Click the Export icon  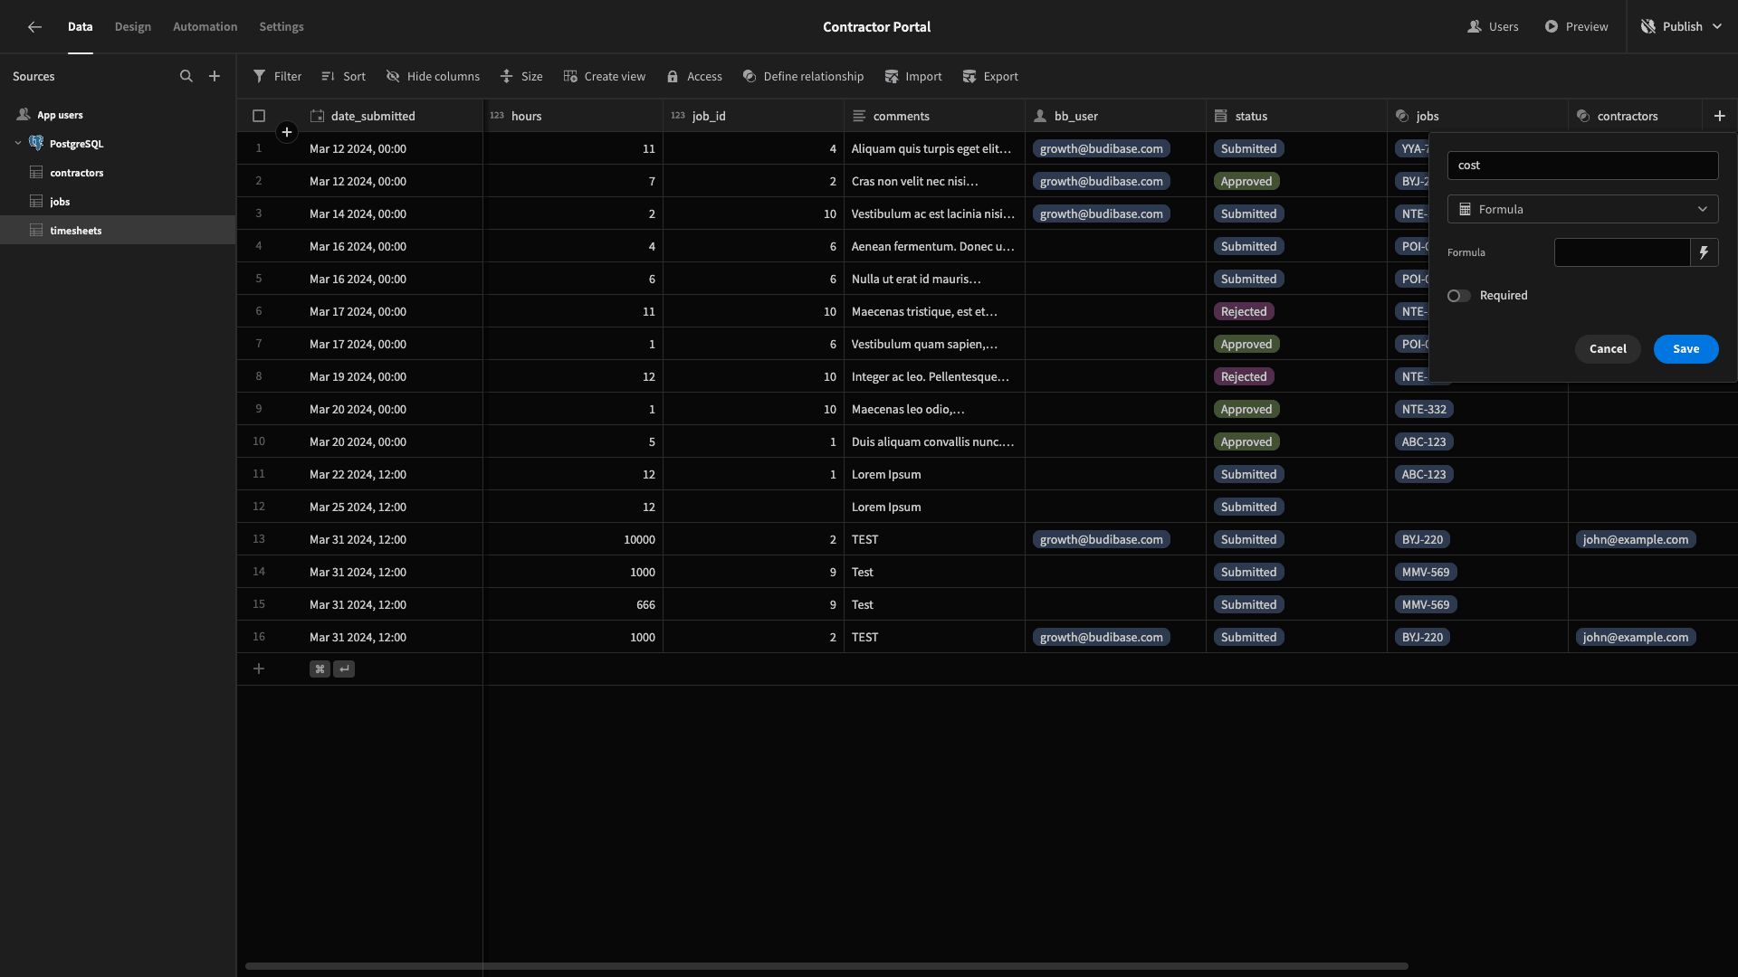969,76
